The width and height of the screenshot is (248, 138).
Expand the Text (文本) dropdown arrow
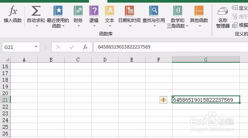pyautogui.click(x=110, y=26)
